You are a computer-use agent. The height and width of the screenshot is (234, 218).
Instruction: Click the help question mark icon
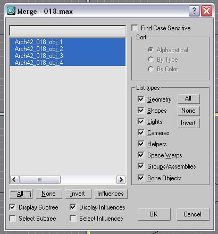[x=194, y=11]
